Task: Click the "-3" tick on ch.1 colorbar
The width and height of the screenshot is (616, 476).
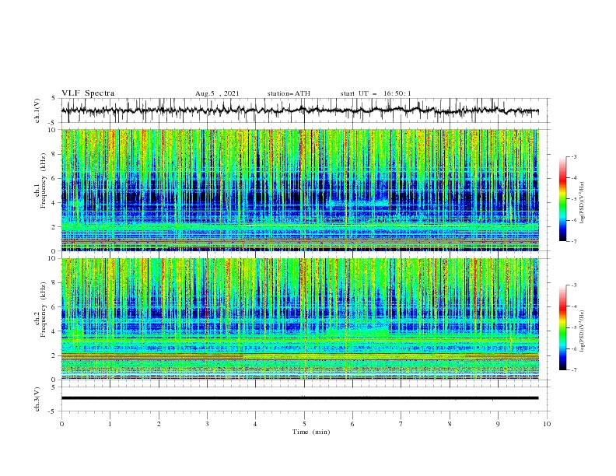Action: coord(574,156)
